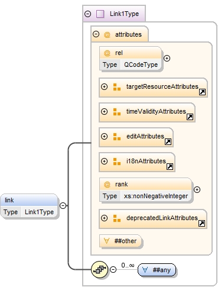218x287 pixels.
Task: Select the ##other any-attribute wildcard
Action: 121,241
